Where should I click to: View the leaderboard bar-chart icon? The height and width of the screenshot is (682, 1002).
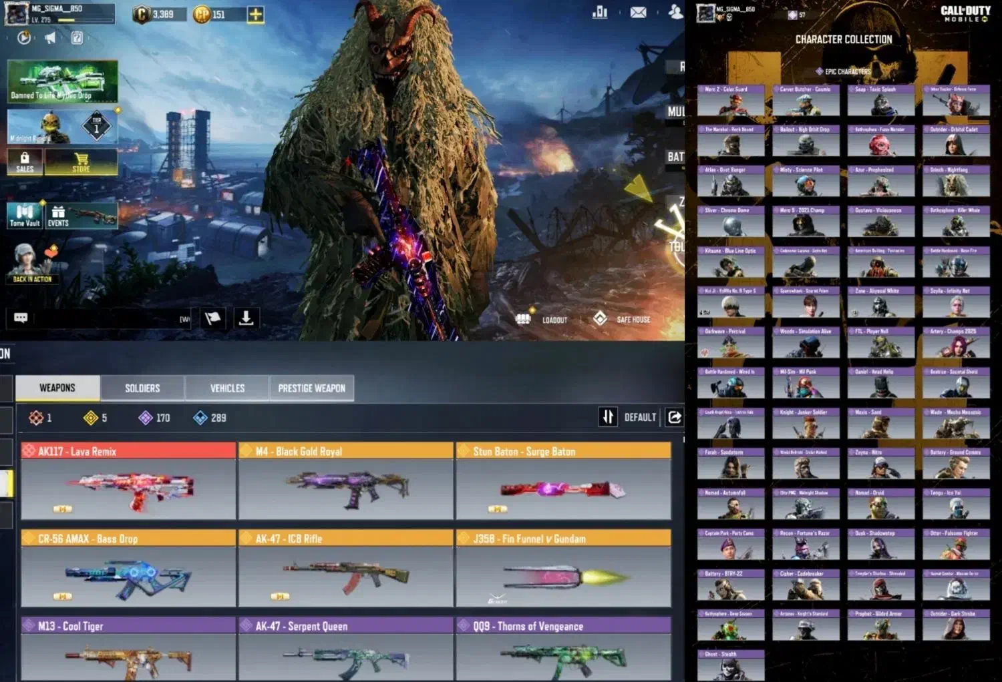[600, 12]
